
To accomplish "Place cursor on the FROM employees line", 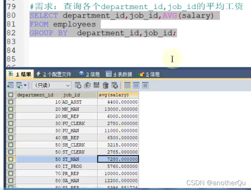I will pos(63,25).
